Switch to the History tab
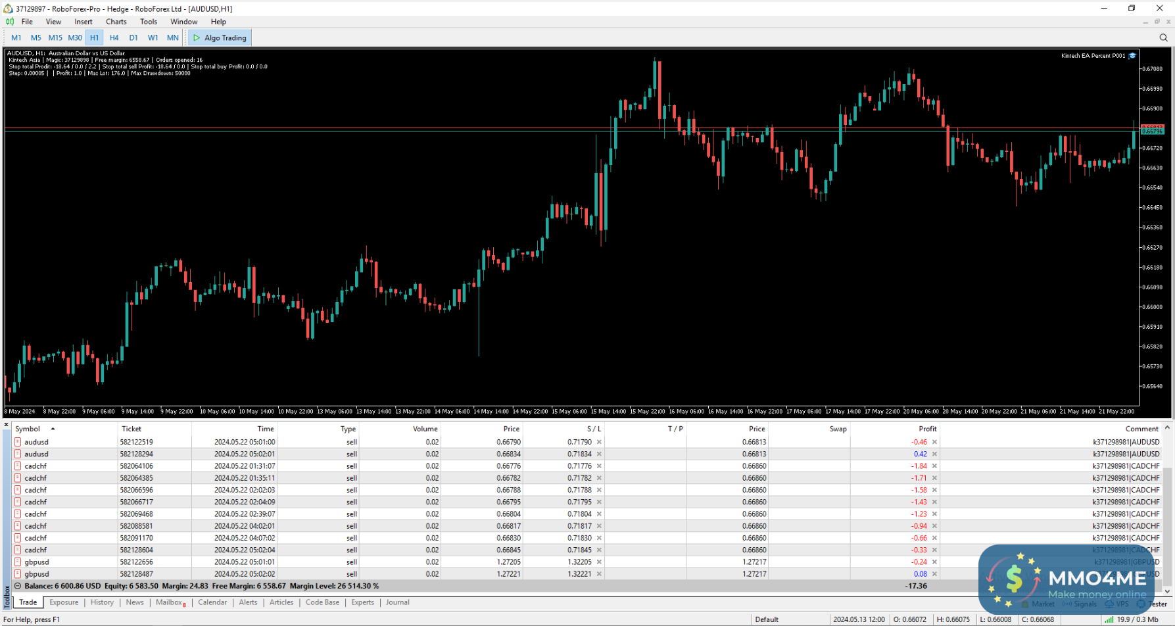Screen dimensions: 1175x626 pyautogui.click(x=102, y=602)
